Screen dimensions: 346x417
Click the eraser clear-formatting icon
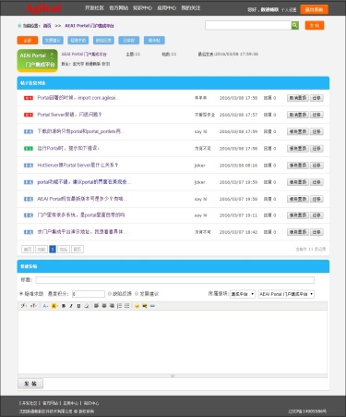pos(87,306)
